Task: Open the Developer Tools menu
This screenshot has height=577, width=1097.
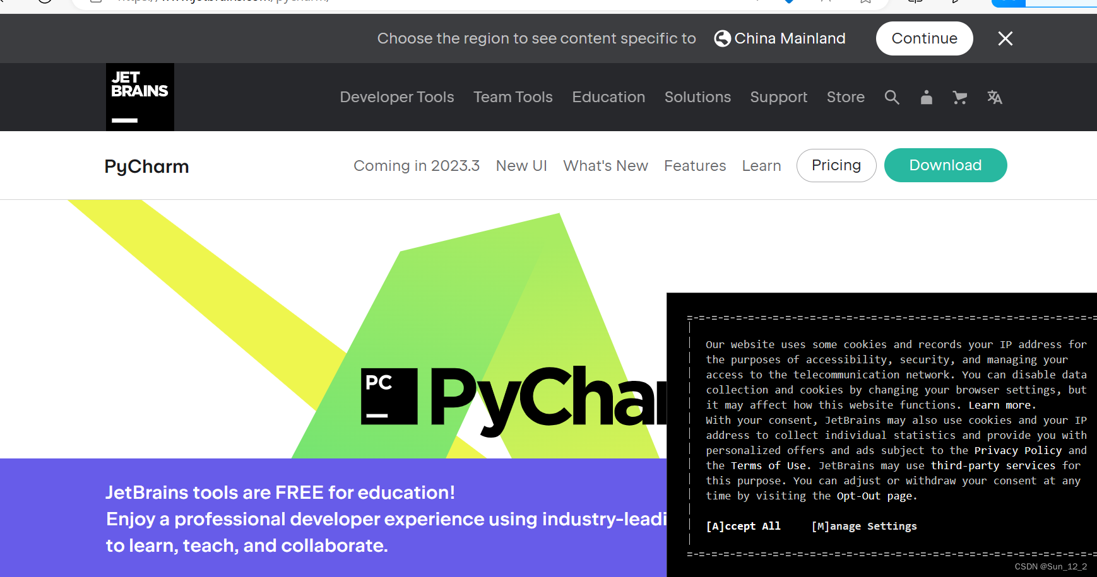Action: [396, 97]
